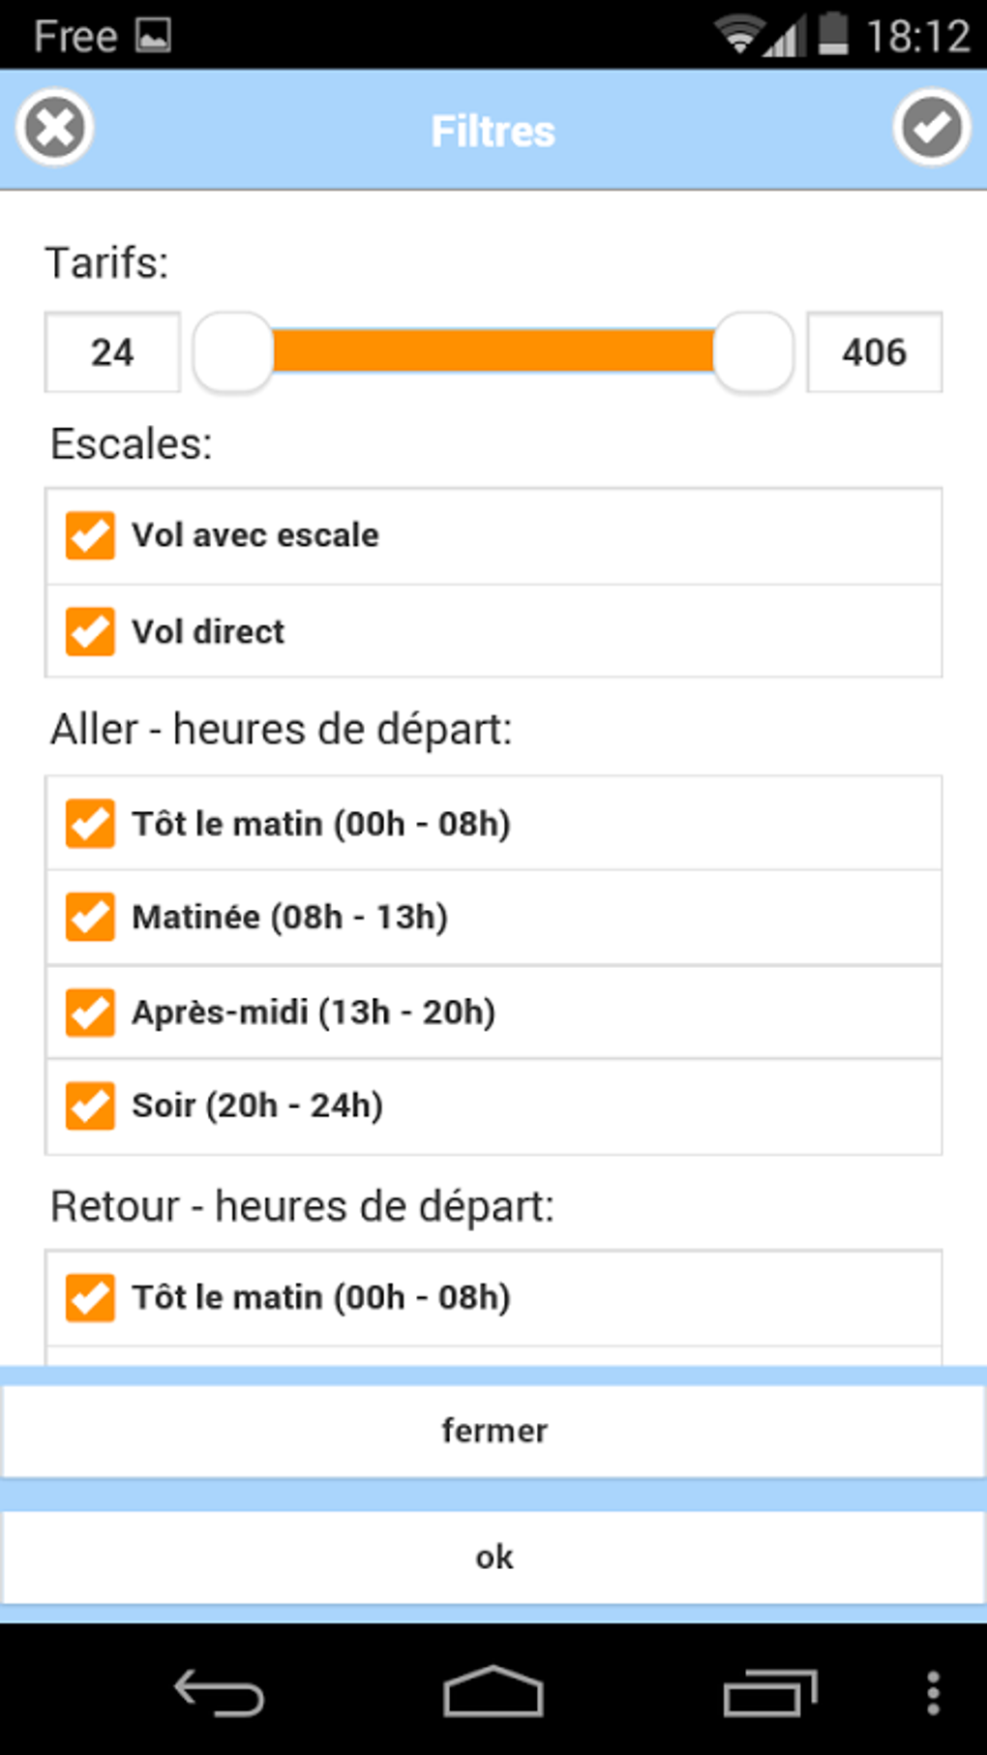This screenshot has width=987, height=1755.
Task: Open the three-dot overflow menu
Action: point(933,1693)
